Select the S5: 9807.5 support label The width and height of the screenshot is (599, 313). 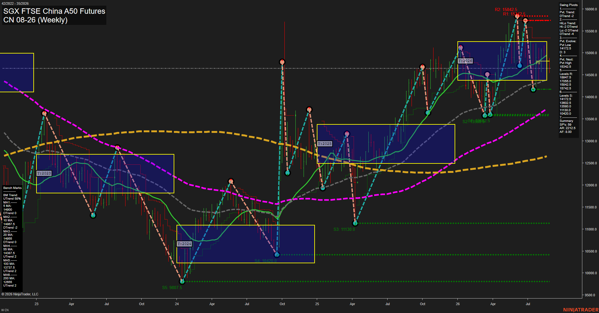[x=172, y=287]
